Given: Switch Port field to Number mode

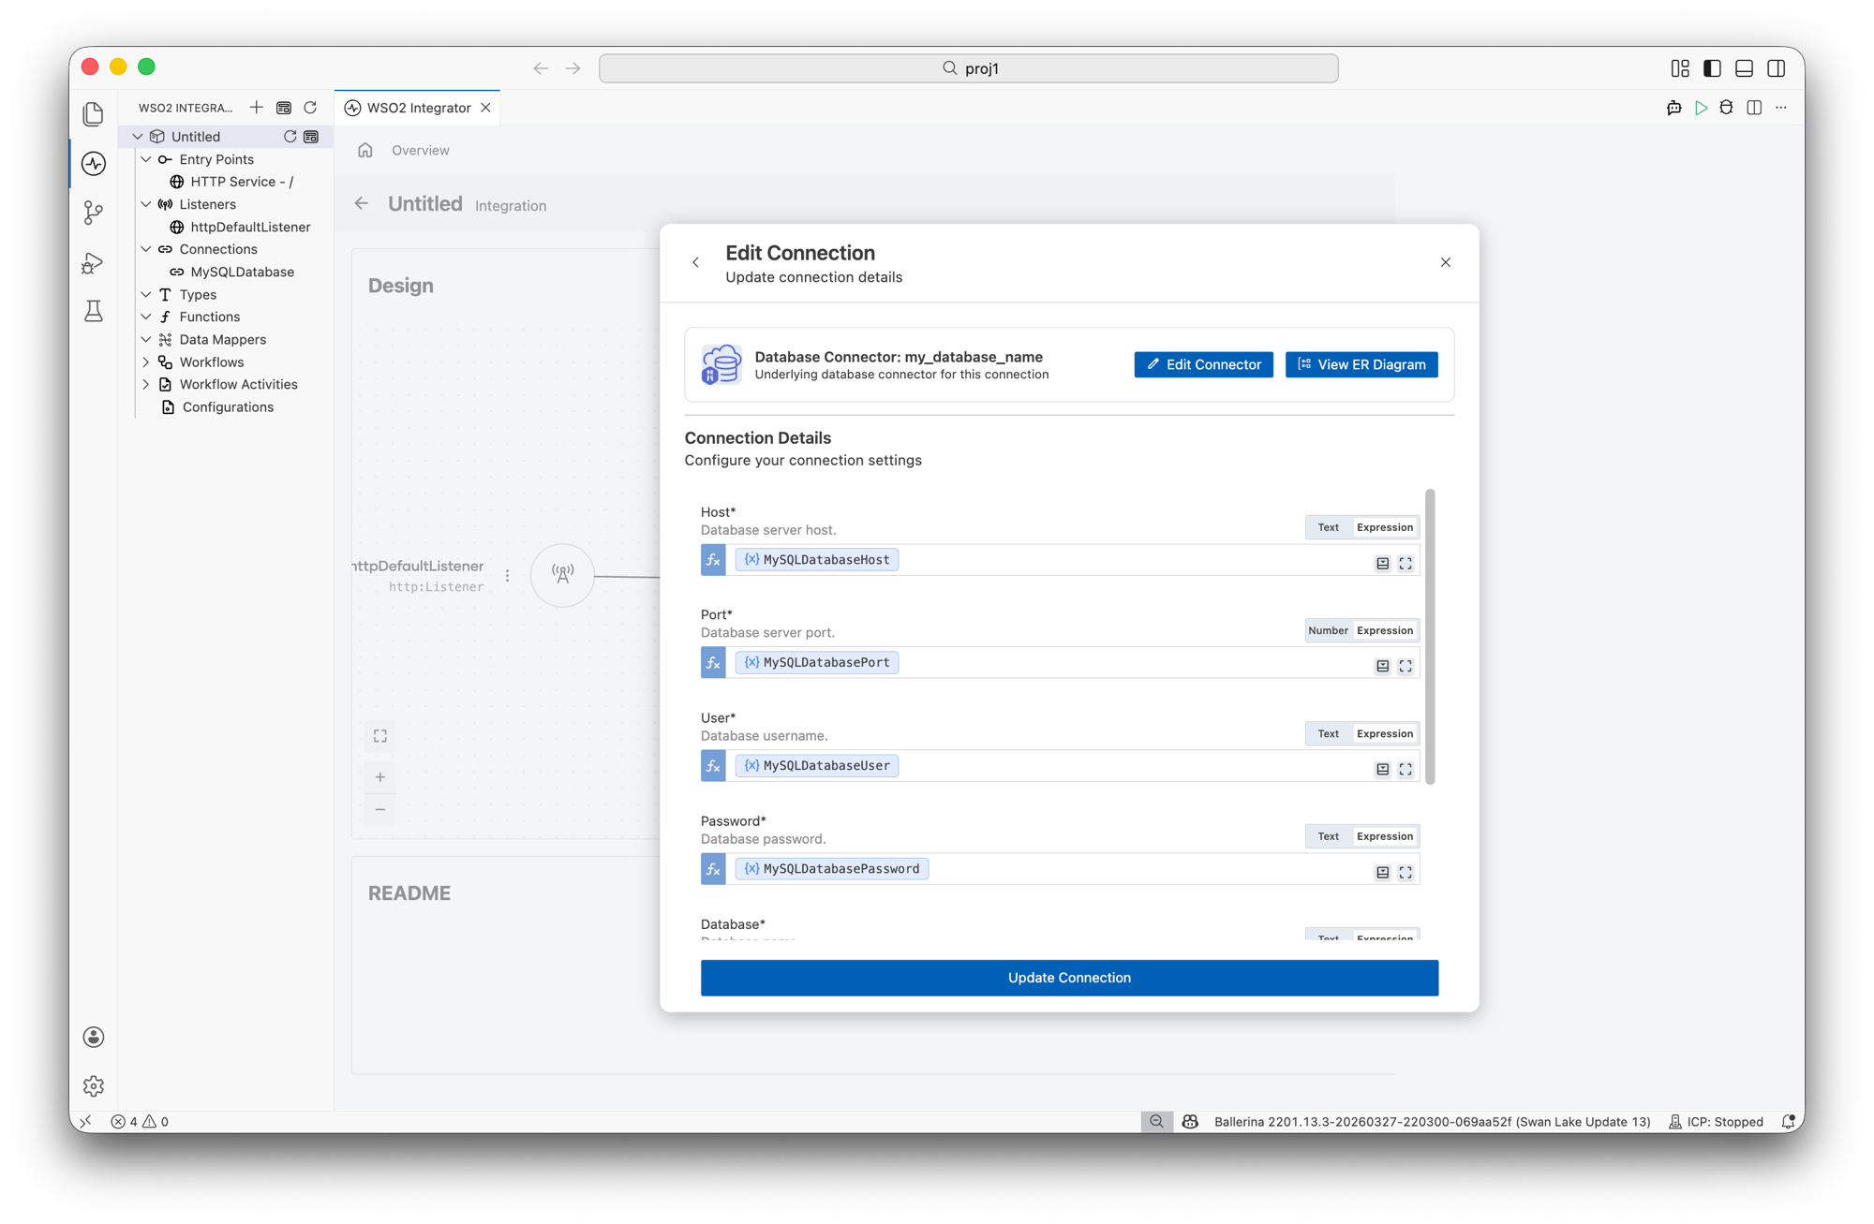Looking at the screenshot, I should coord(1328,630).
